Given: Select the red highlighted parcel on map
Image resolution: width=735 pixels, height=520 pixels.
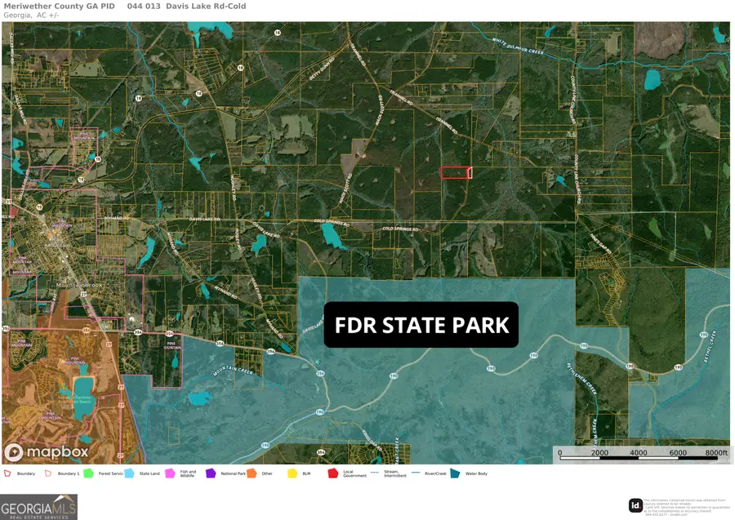Looking at the screenshot, I should (455, 172).
